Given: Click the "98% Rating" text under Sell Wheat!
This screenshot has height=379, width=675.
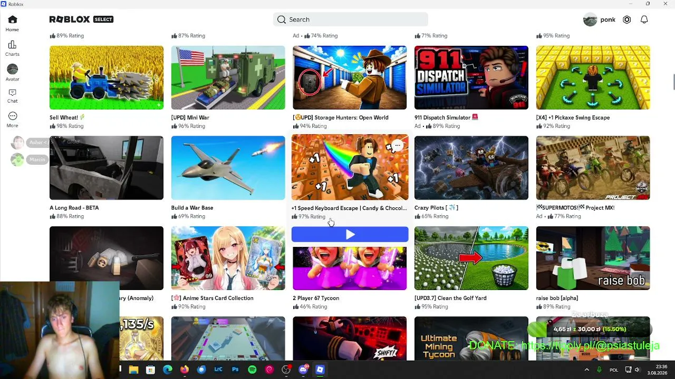Looking at the screenshot, I should point(70,126).
